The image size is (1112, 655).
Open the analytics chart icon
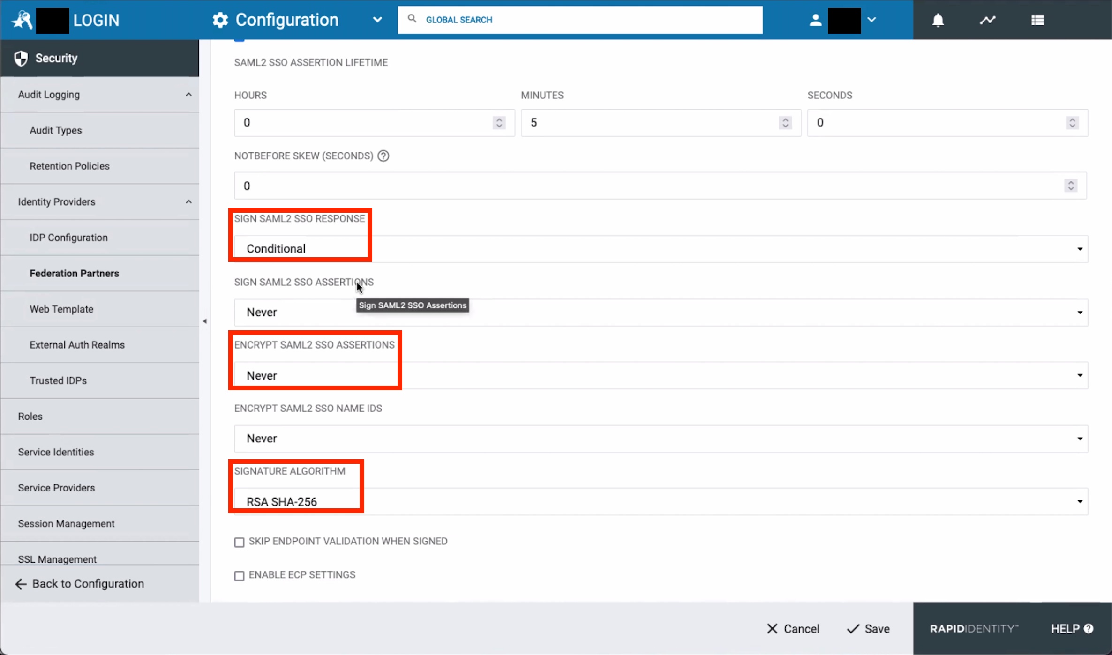(987, 20)
